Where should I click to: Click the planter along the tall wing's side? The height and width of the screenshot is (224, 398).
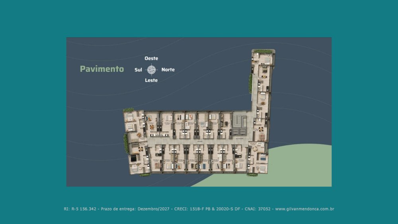pyautogui.click(x=250, y=84)
